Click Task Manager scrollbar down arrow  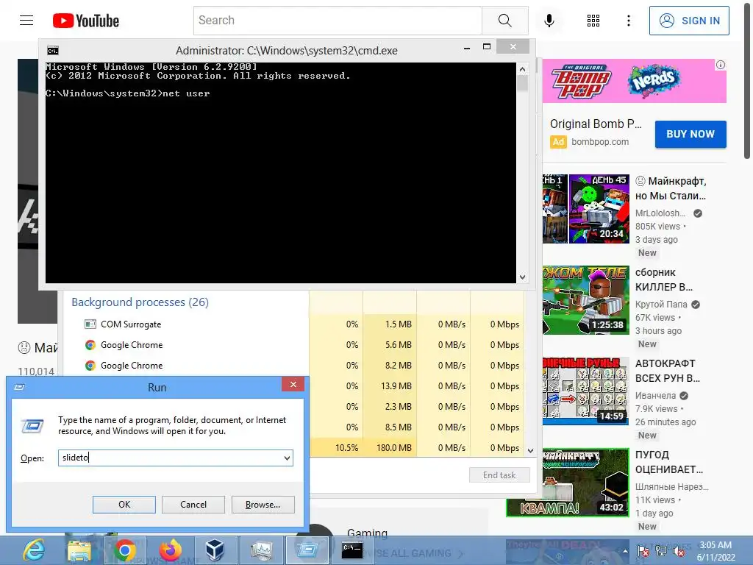coord(531,451)
